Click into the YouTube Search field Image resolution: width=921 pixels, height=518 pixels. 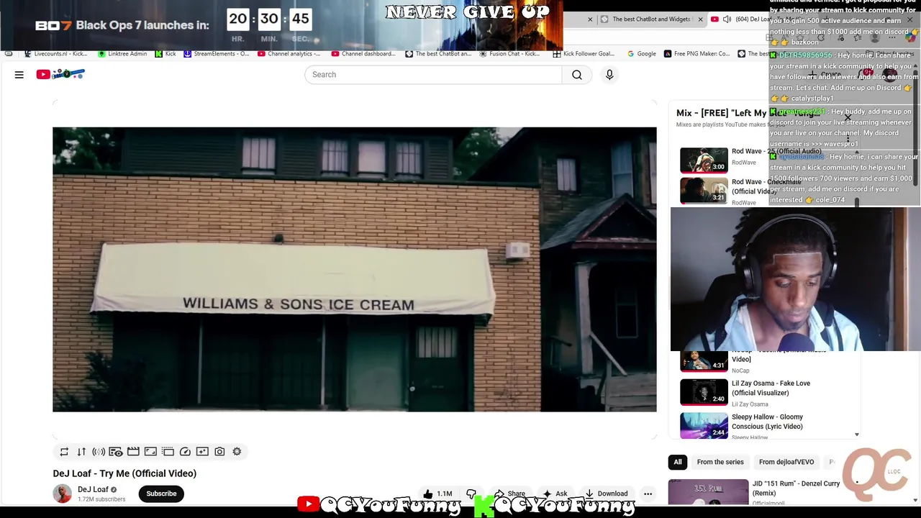[433, 75]
